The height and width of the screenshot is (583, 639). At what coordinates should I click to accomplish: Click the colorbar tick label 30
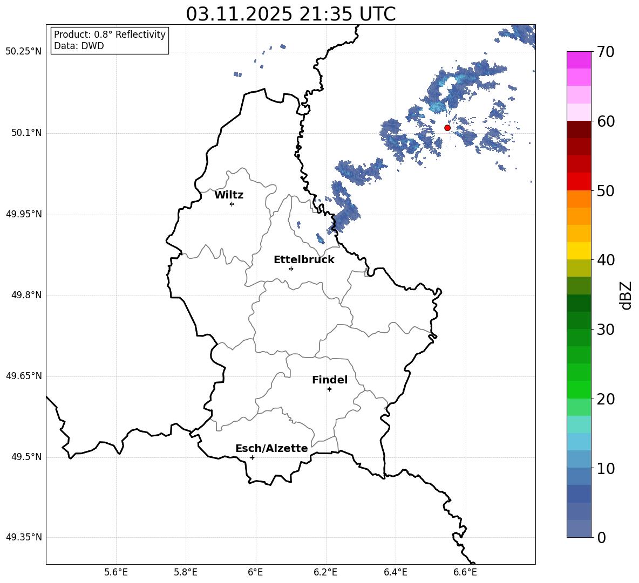click(x=606, y=330)
